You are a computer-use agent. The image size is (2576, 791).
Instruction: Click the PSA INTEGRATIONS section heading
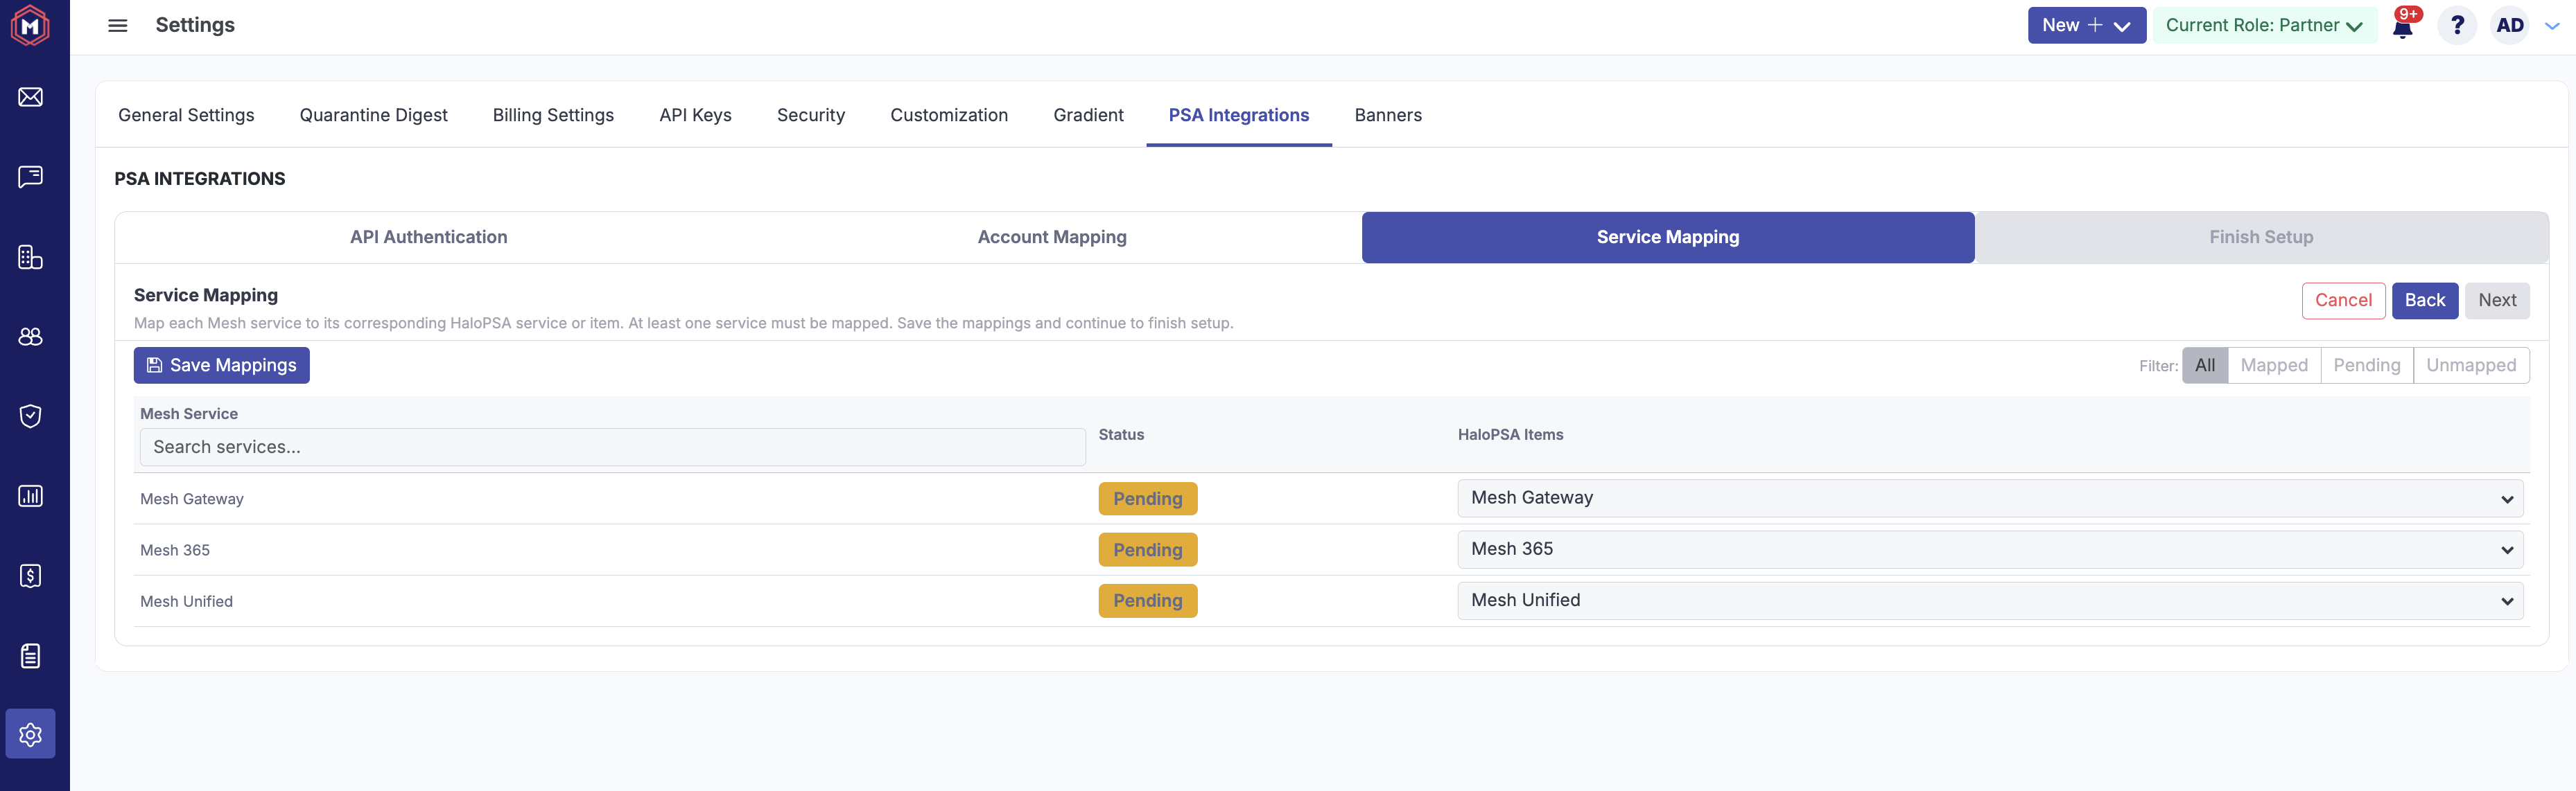click(200, 179)
